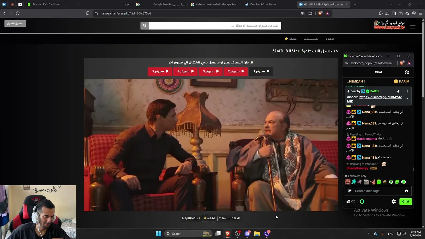
Task: Reload the larroza page
Action: point(18,13)
